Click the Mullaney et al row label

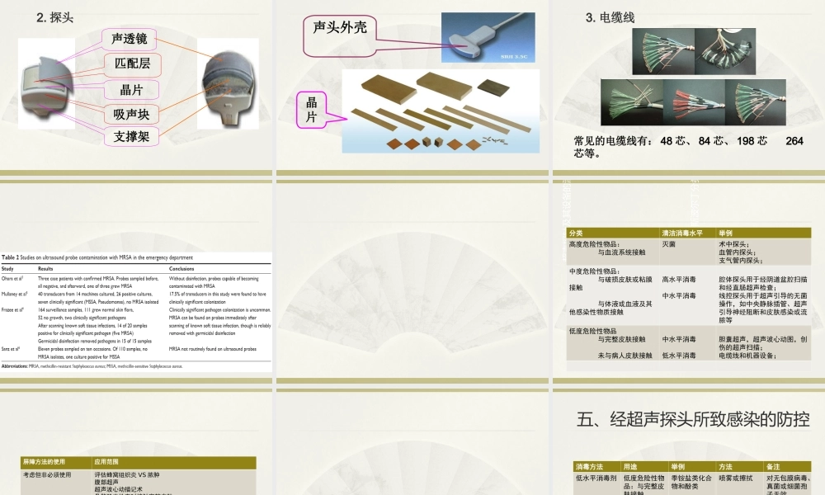(14, 294)
